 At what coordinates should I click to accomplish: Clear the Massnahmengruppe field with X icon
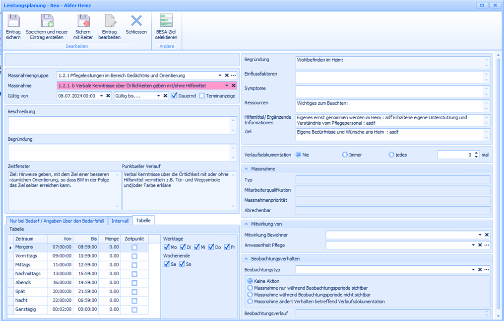tap(227, 76)
